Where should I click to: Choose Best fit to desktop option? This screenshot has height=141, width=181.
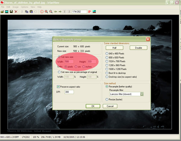pyautogui.click(x=107, y=73)
